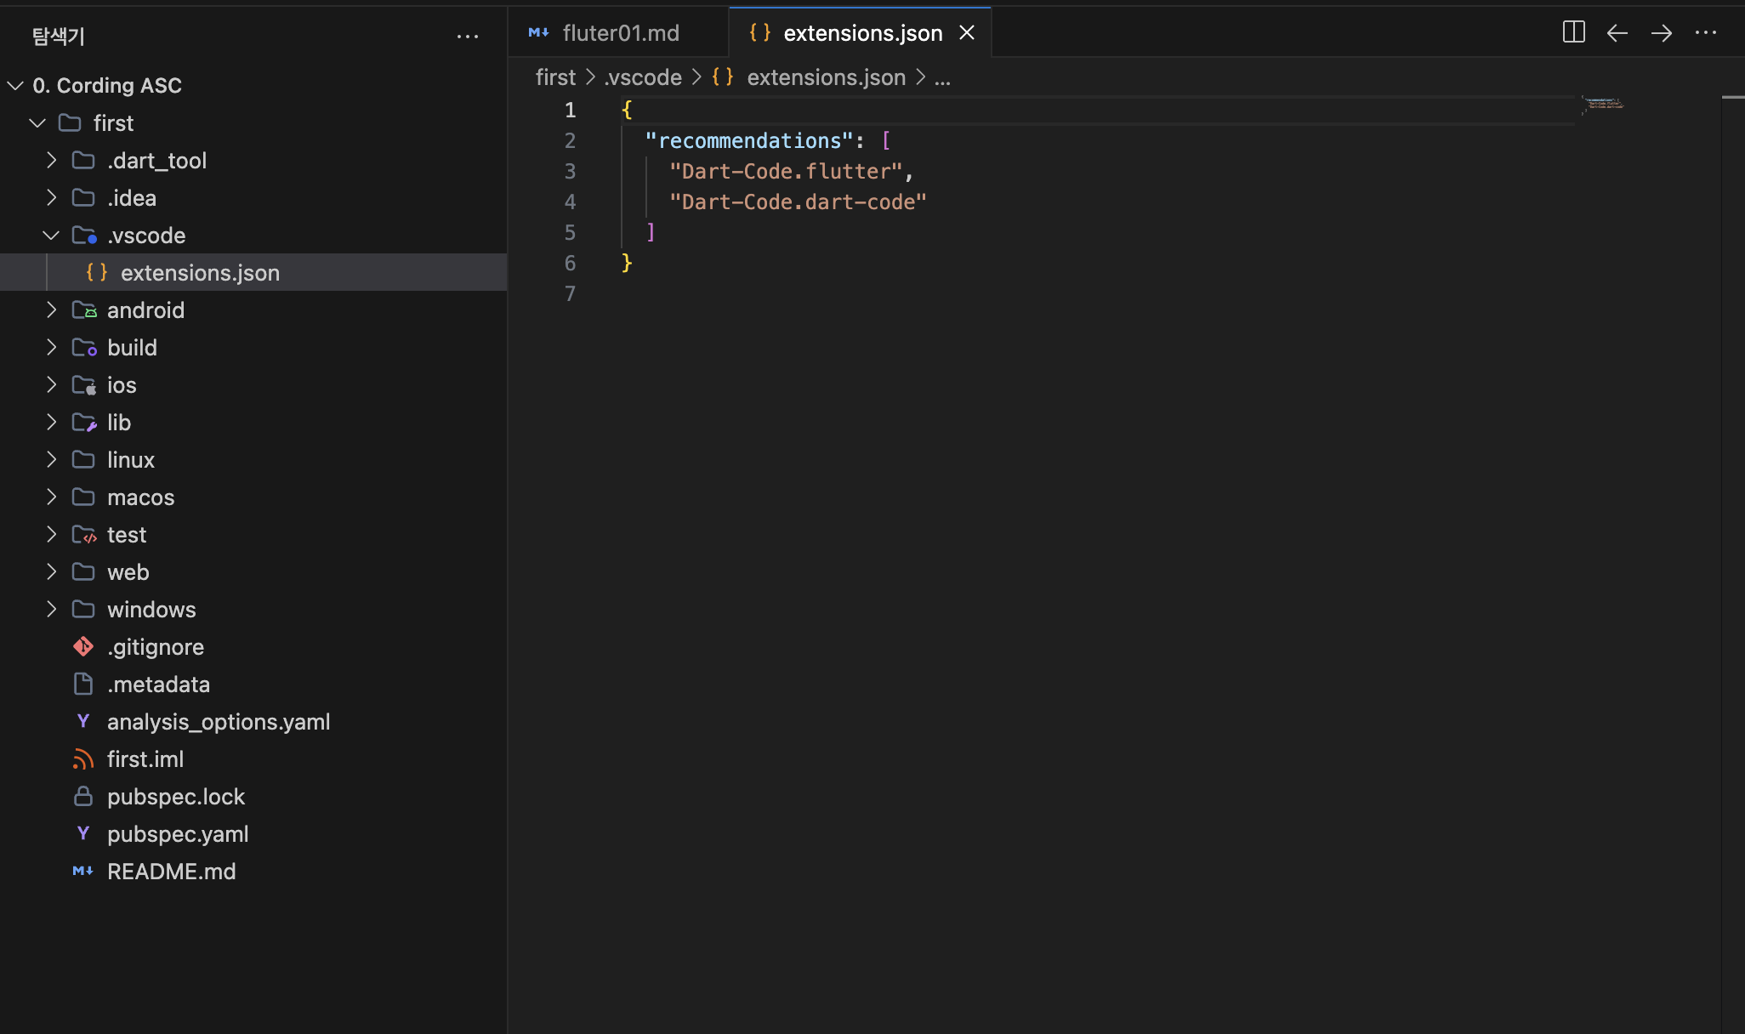Click .vscode in the breadcrumb path

pos(643,77)
